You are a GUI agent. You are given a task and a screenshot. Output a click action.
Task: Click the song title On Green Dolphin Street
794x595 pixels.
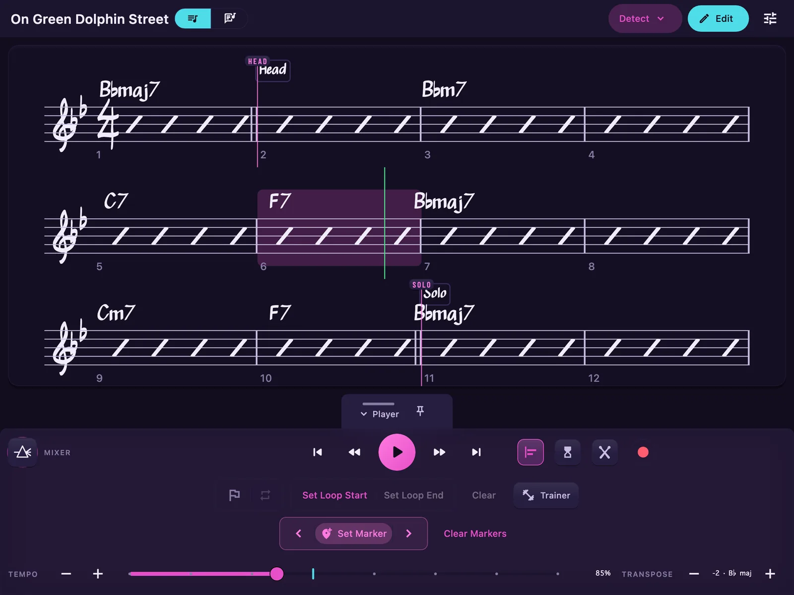coord(90,19)
